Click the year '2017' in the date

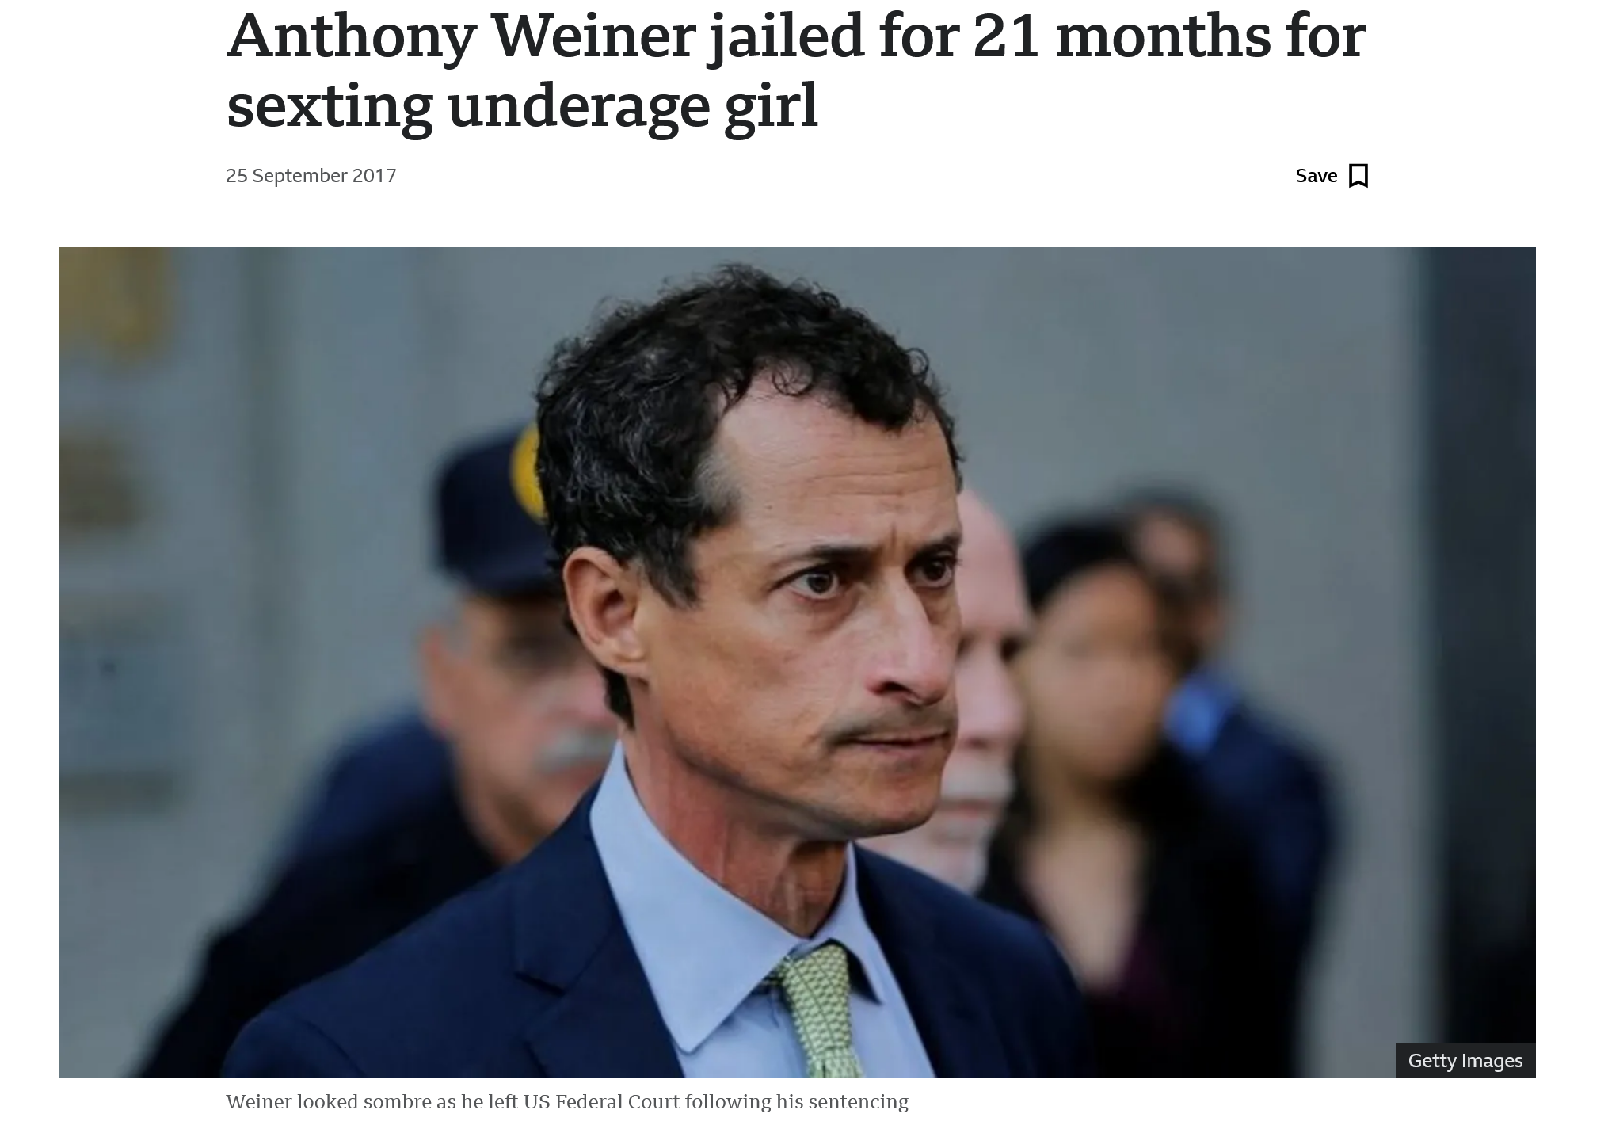374,176
